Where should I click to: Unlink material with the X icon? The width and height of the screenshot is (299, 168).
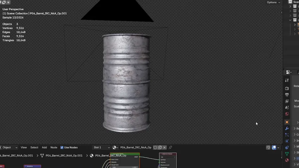click(x=164, y=147)
